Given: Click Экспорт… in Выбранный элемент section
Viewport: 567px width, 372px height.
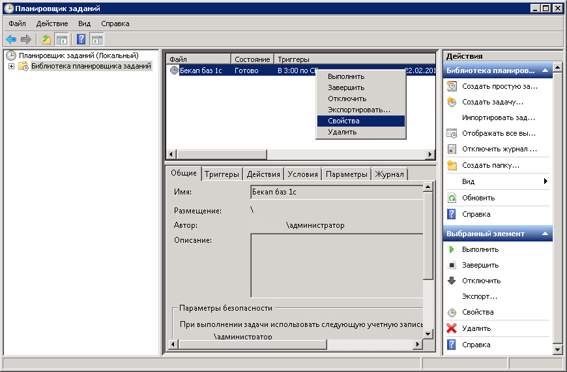Looking at the screenshot, I should (480, 296).
